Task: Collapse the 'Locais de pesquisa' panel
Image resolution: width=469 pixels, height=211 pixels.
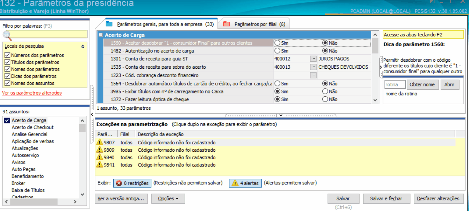Action: pyautogui.click(x=83, y=46)
